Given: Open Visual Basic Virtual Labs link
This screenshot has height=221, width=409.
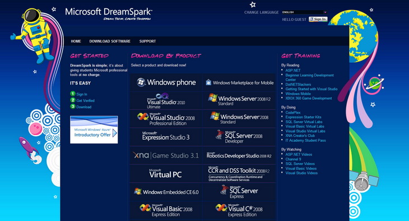Looking at the screenshot, I should click(x=305, y=126).
